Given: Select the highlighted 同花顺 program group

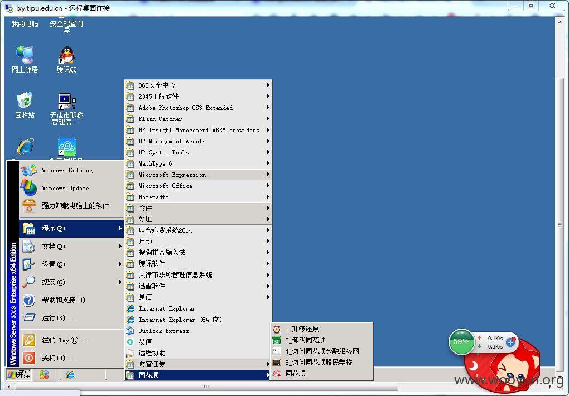Looking at the screenshot, I should click(x=198, y=375).
